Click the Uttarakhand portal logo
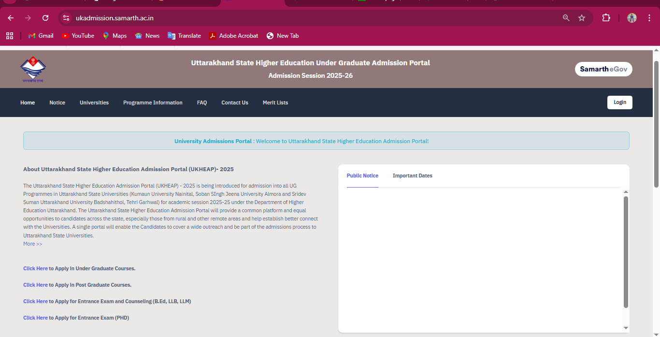 pyautogui.click(x=32, y=69)
